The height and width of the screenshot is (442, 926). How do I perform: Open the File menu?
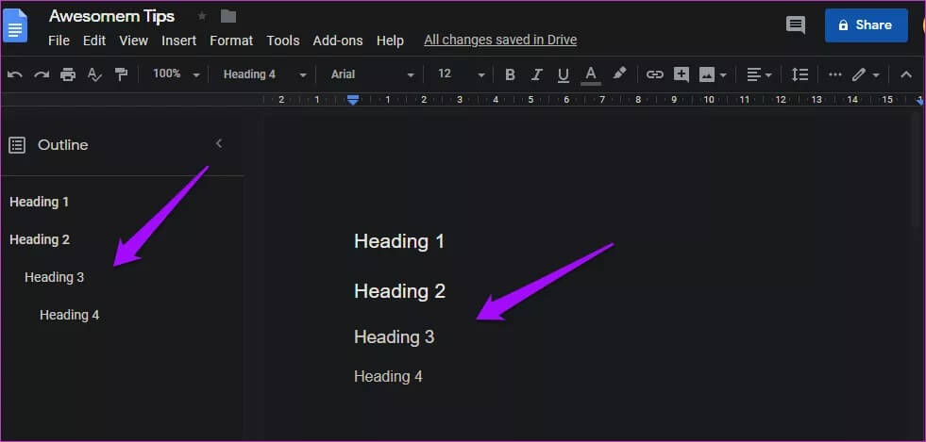(x=59, y=41)
